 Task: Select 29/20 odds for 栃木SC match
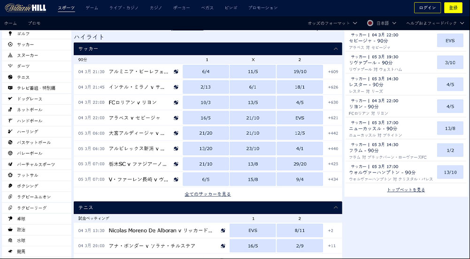(x=300, y=164)
